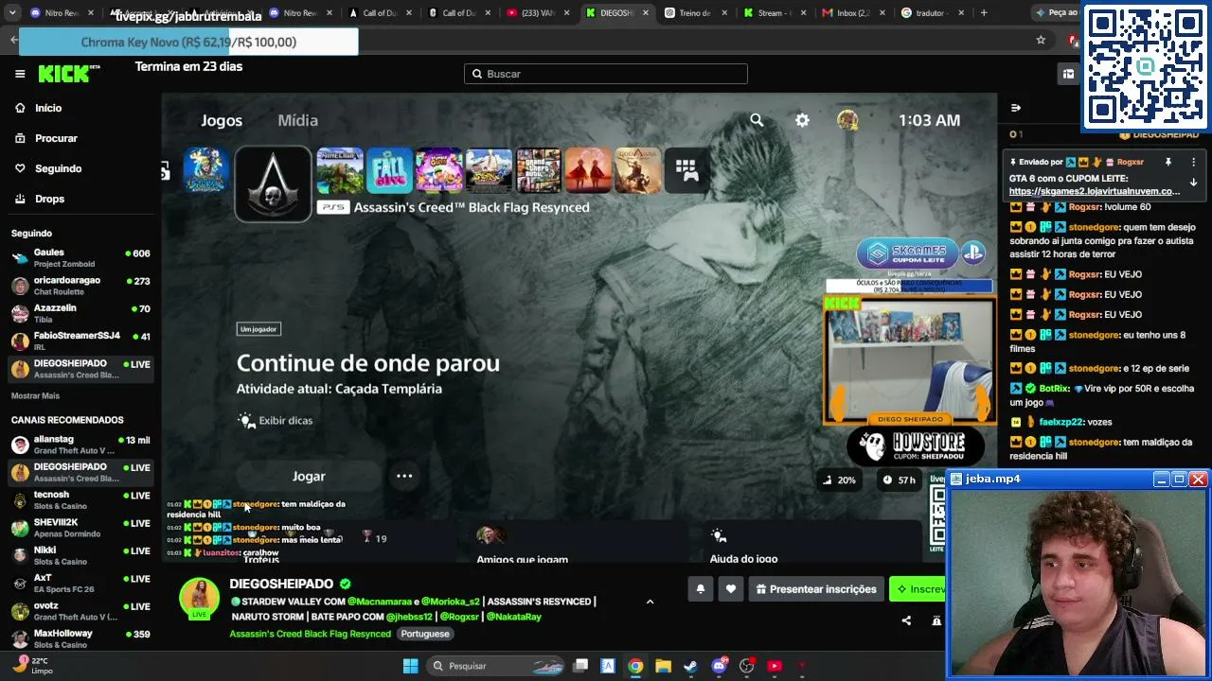
Task: Click the Kick logo
Action: (x=69, y=74)
